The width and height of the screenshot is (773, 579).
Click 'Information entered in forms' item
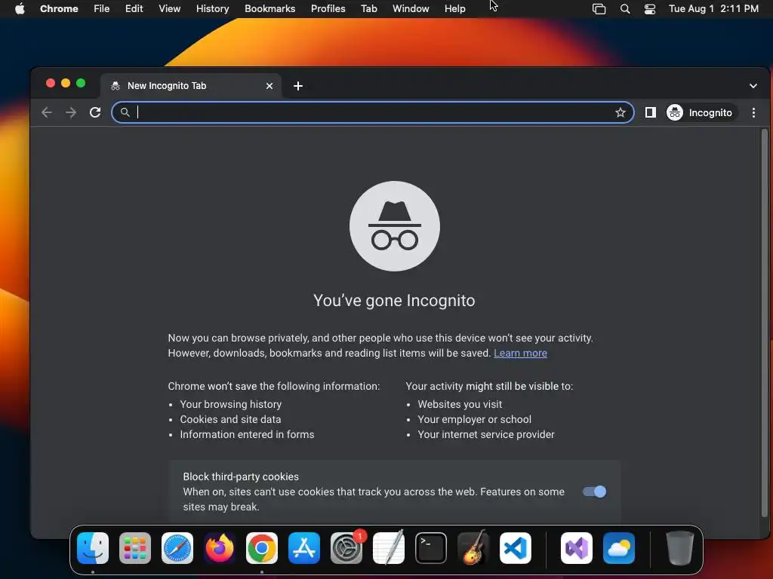pyautogui.click(x=247, y=435)
